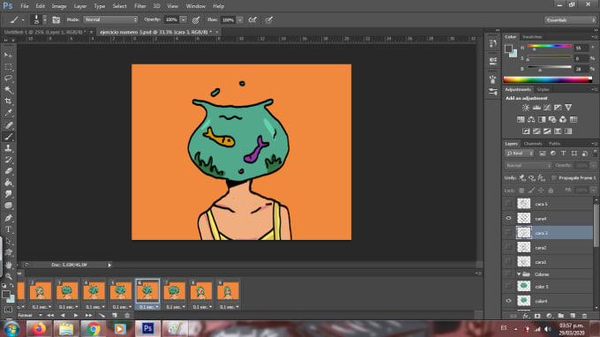Create a new layer via Layers panel icon

[x=573, y=316]
